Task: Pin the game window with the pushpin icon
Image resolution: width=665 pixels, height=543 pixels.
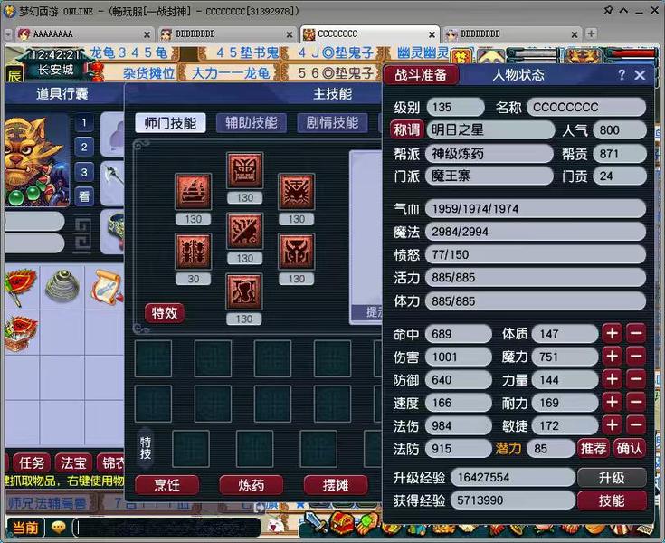Action: [x=608, y=10]
